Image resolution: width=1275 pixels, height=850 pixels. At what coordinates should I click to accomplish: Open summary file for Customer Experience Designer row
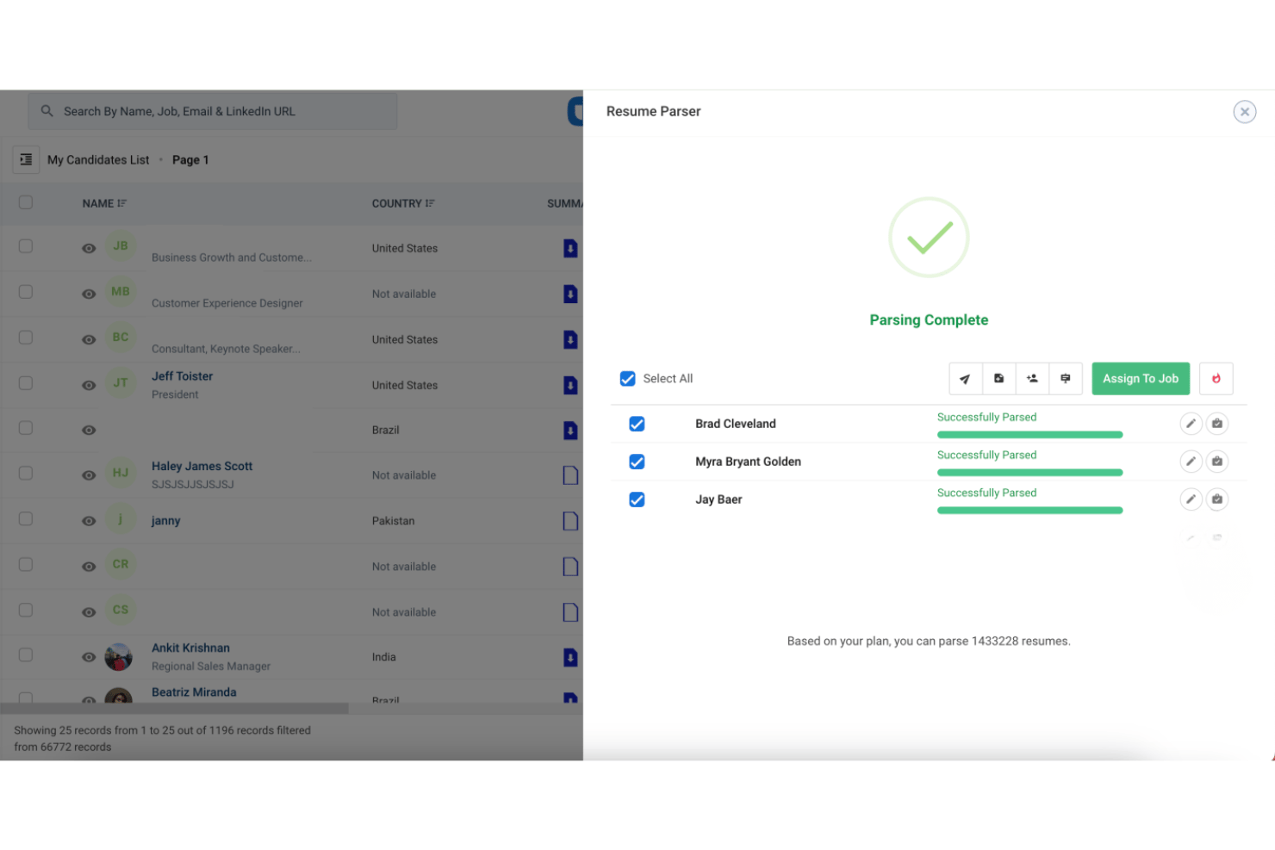pyautogui.click(x=570, y=294)
